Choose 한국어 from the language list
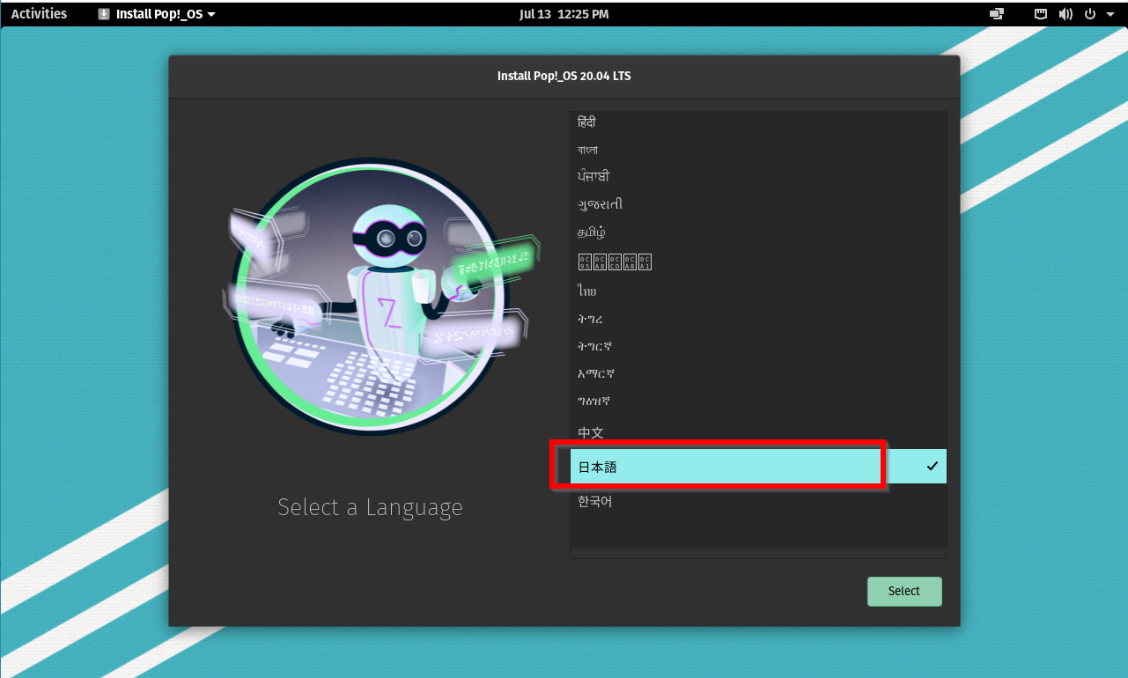1128x678 pixels. [x=758, y=501]
